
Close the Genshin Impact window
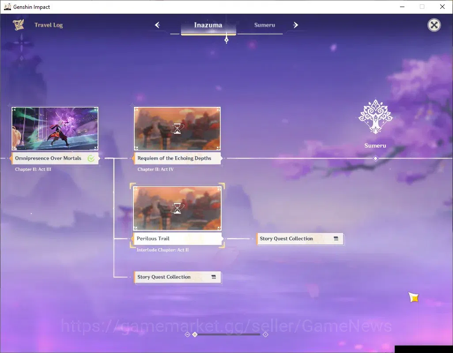coord(442,7)
